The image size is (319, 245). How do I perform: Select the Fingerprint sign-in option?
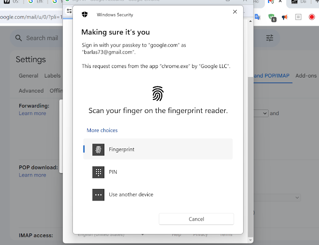(158, 149)
